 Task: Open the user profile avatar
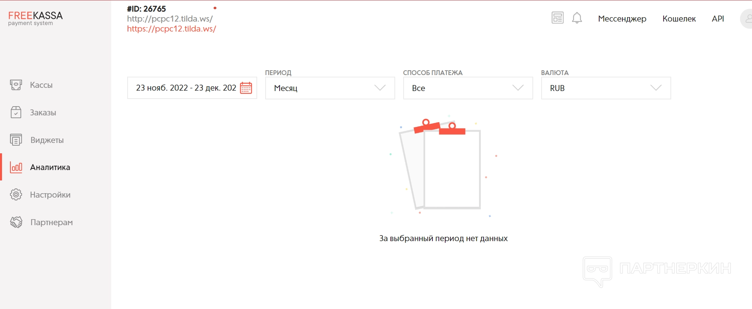(x=747, y=19)
